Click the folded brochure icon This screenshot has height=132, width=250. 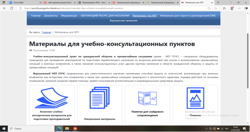(147, 98)
